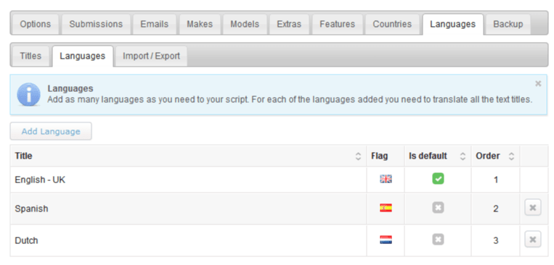The height and width of the screenshot is (265, 554).
Task: Click the Dutch title cell
Action: point(188,240)
